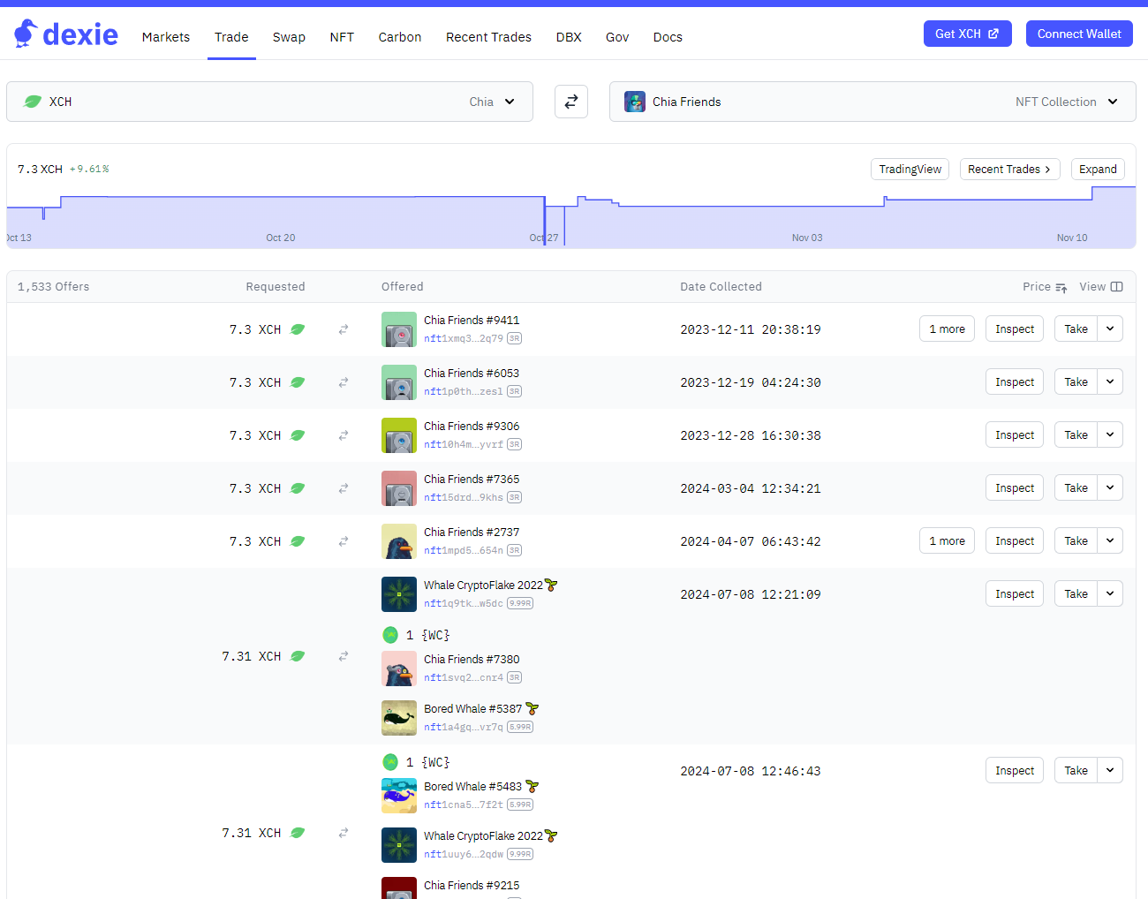Viewport: 1148px width, 899px height.
Task: Click the Connect Wallet button
Action: click(1079, 34)
